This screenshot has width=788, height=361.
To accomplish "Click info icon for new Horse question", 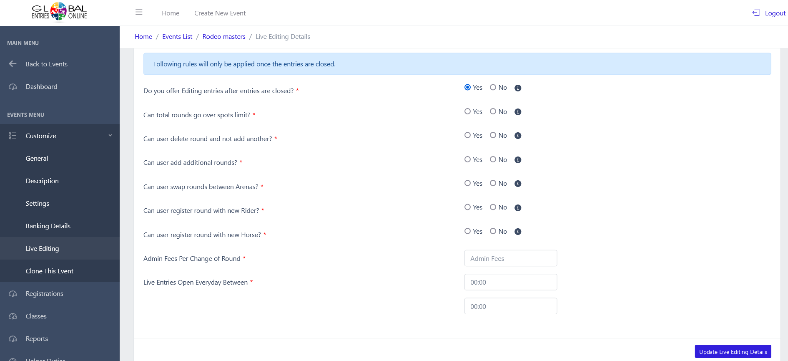I will [518, 232].
